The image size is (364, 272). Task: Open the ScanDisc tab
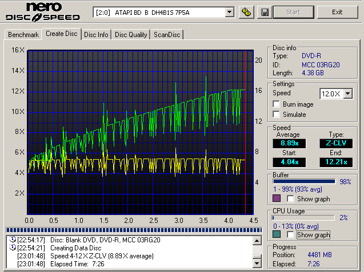[x=167, y=35]
